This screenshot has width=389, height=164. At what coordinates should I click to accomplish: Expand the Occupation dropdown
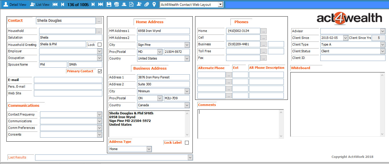[99, 58]
